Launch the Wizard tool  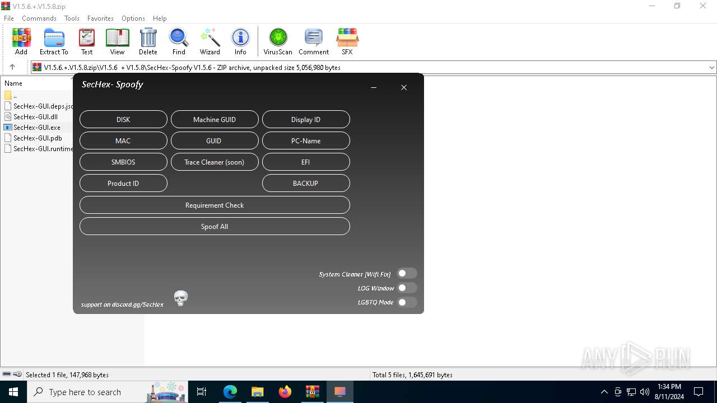[210, 42]
